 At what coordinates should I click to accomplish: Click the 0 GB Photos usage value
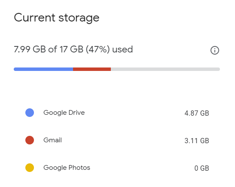click(201, 168)
